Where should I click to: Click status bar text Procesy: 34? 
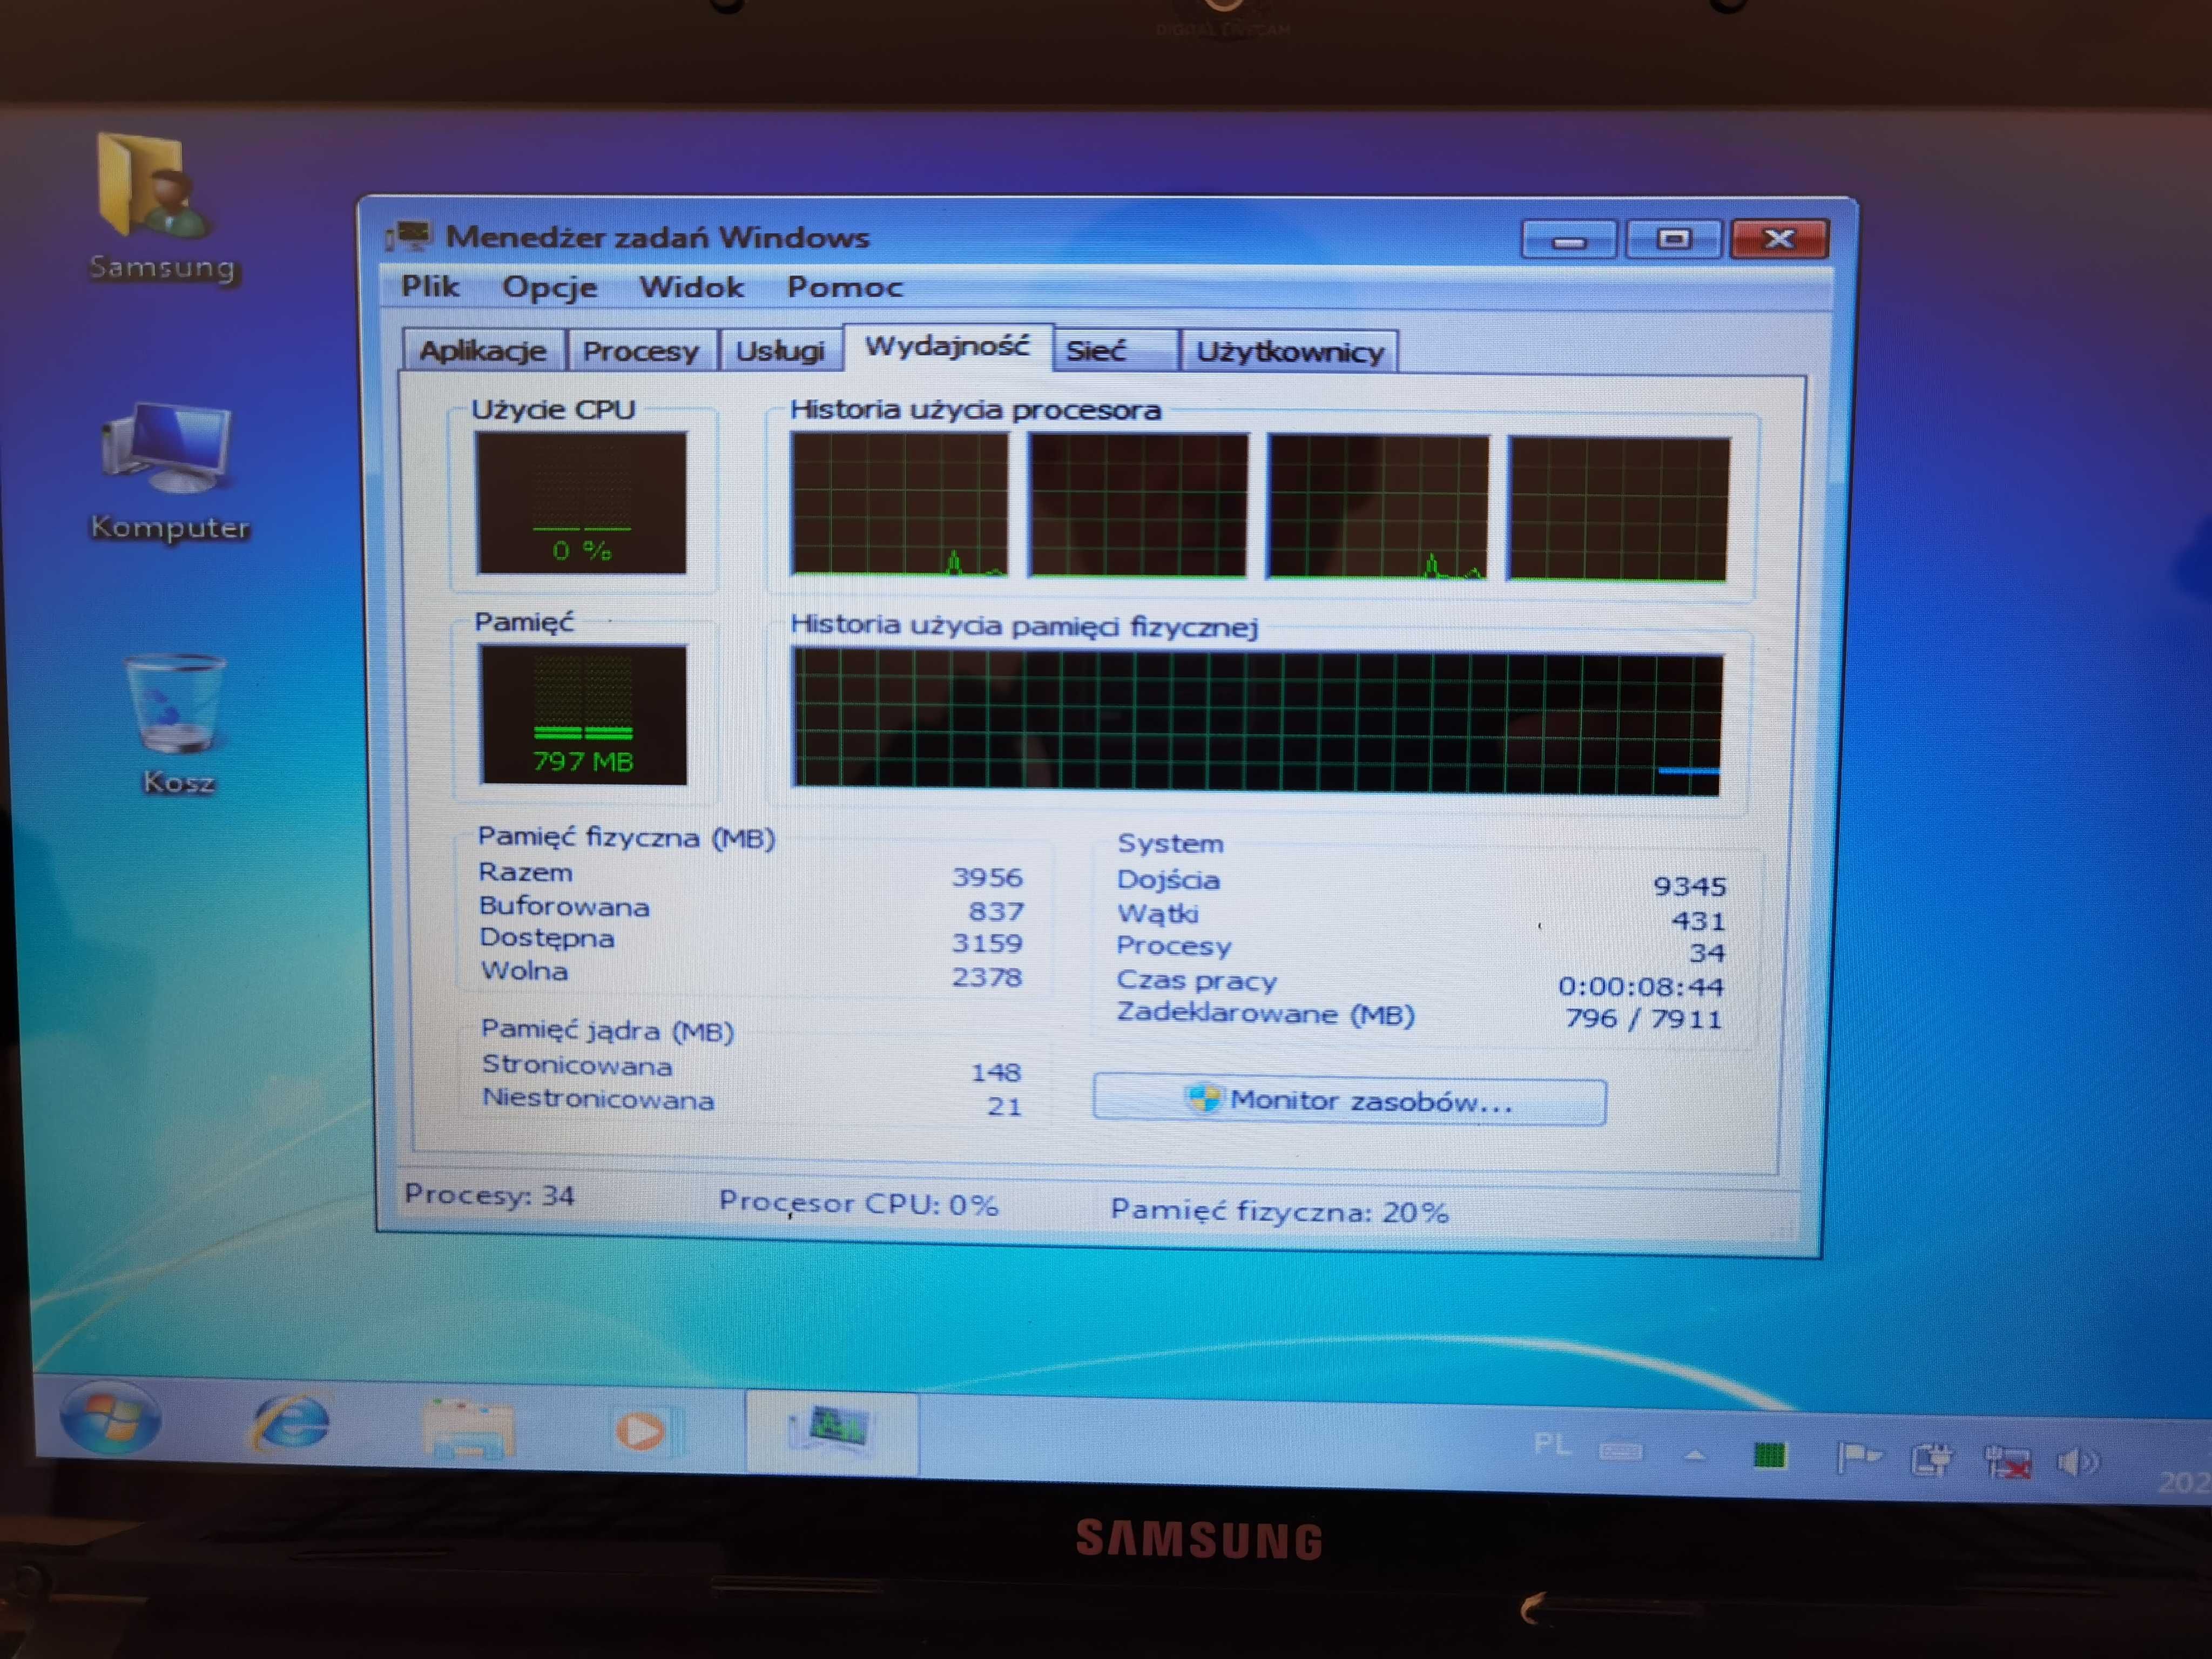489,1195
